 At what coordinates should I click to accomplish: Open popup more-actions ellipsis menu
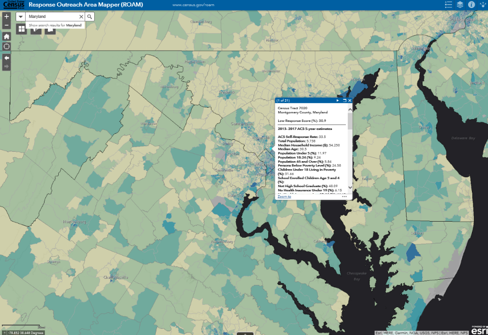pyautogui.click(x=344, y=197)
